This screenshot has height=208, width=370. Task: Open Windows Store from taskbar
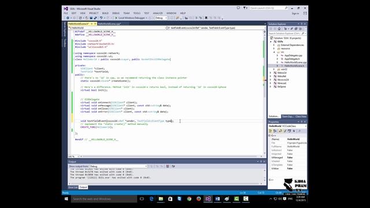click(x=170, y=199)
